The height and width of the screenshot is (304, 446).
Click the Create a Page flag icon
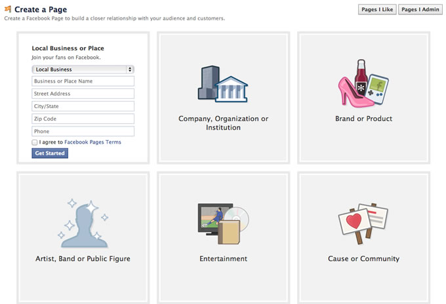8,9
